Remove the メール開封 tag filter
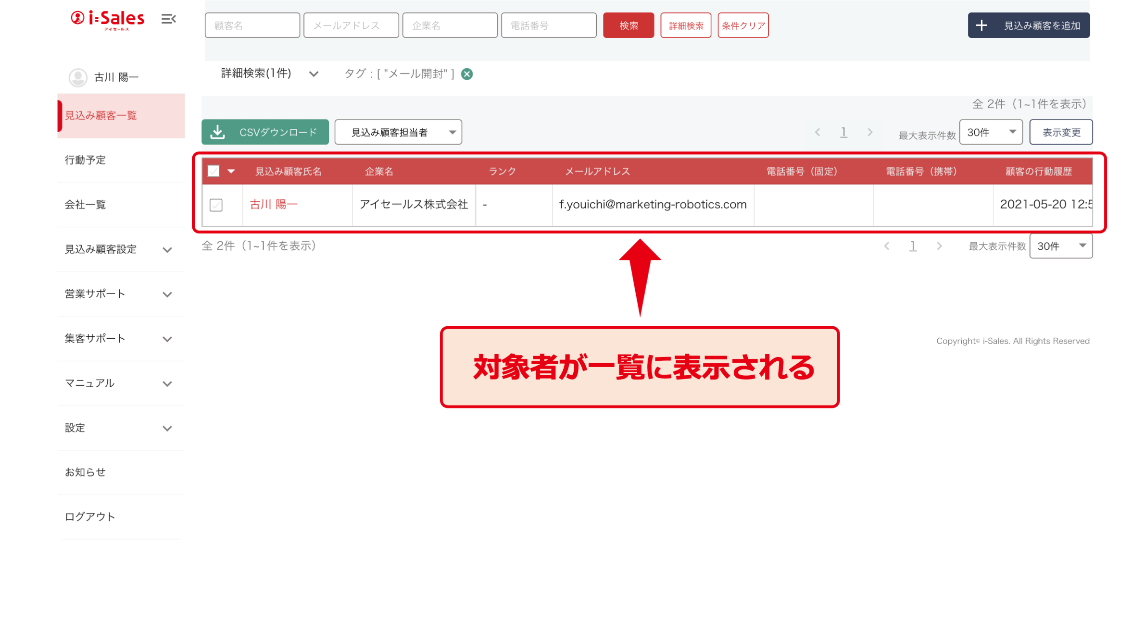 tap(466, 74)
